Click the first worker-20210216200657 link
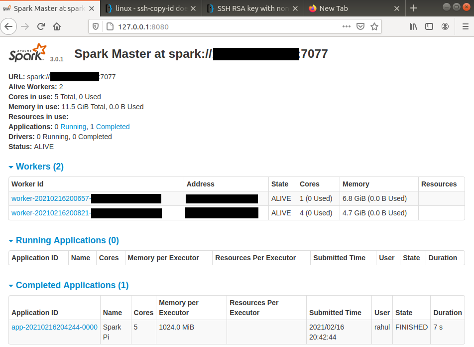The image size is (474, 347). tap(52, 198)
